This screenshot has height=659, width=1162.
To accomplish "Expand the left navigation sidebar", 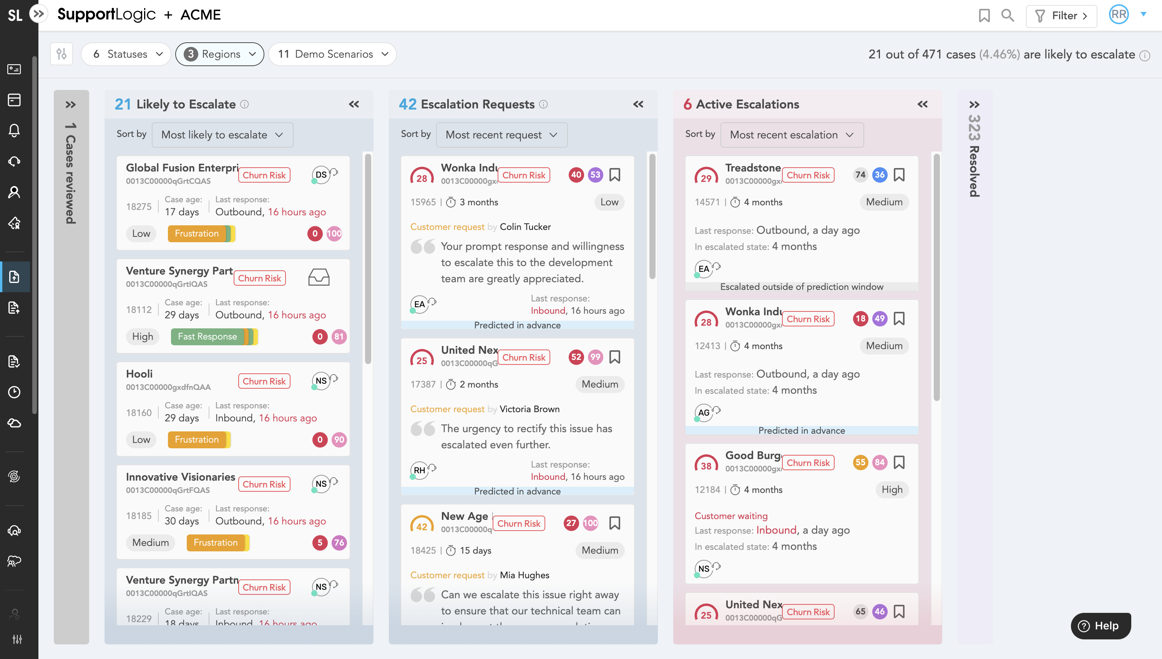I will [39, 14].
